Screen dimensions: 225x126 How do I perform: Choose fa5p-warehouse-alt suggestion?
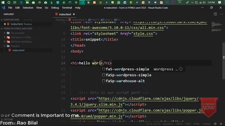(x=125, y=81)
